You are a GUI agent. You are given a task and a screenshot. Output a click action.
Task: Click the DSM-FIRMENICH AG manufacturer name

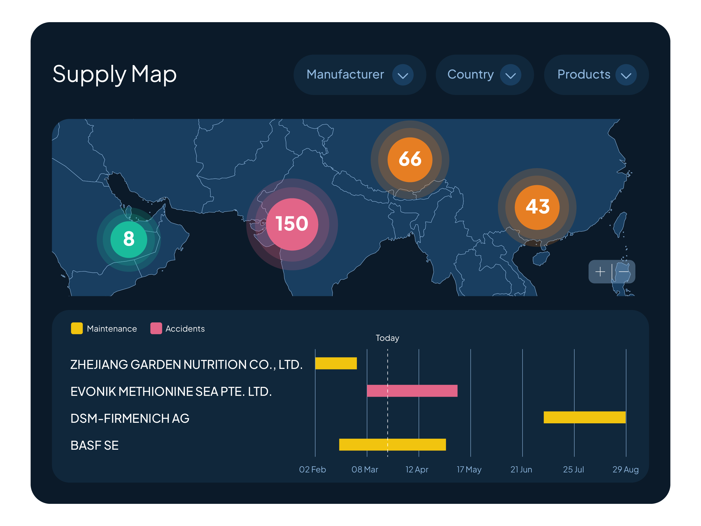(x=130, y=418)
